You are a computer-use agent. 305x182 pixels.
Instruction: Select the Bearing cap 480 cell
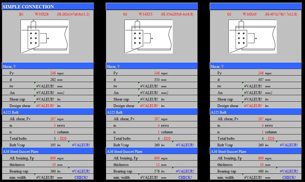261,171
